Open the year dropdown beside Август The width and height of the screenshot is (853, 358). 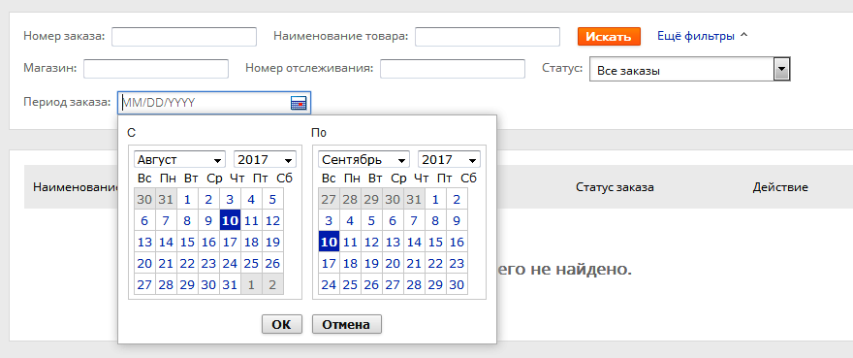tap(265, 160)
